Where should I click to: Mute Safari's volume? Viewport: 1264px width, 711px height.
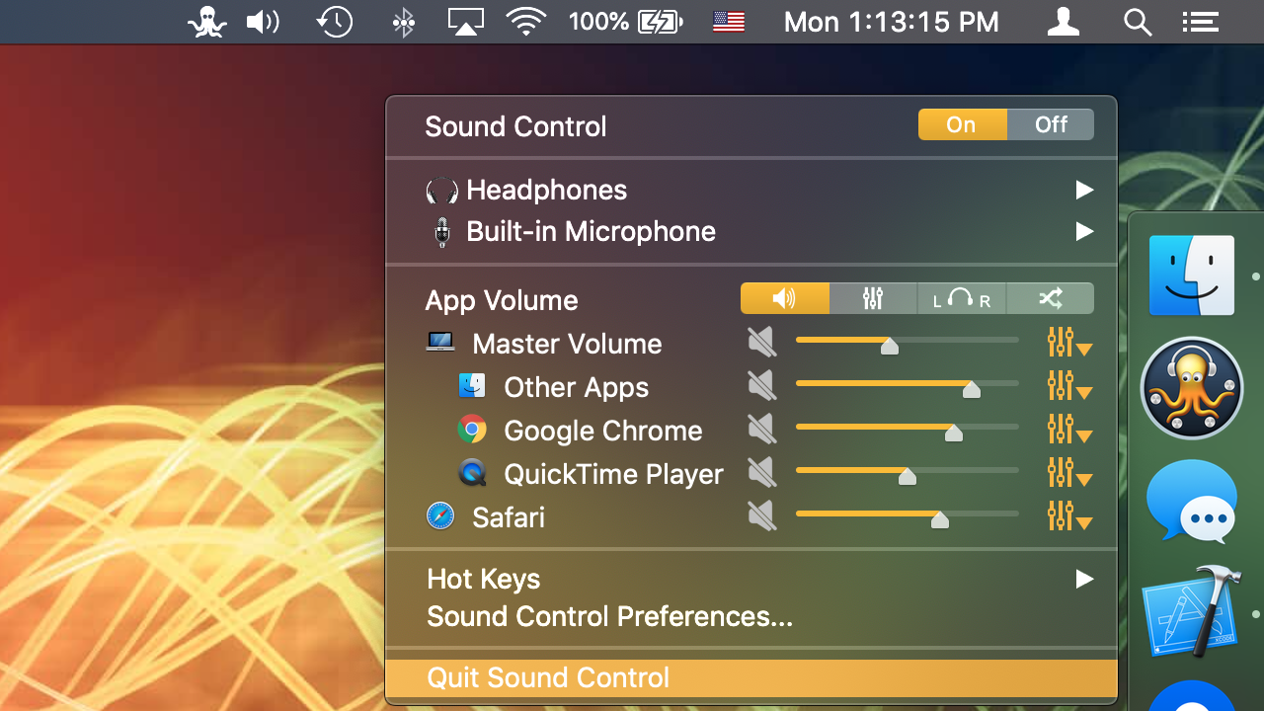(x=761, y=515)
